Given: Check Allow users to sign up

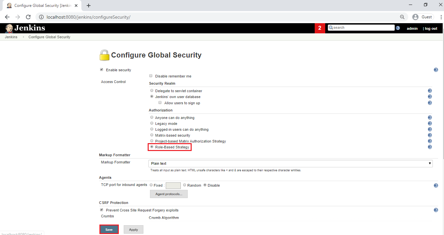Looking at the screenshot, I should 160,103.
